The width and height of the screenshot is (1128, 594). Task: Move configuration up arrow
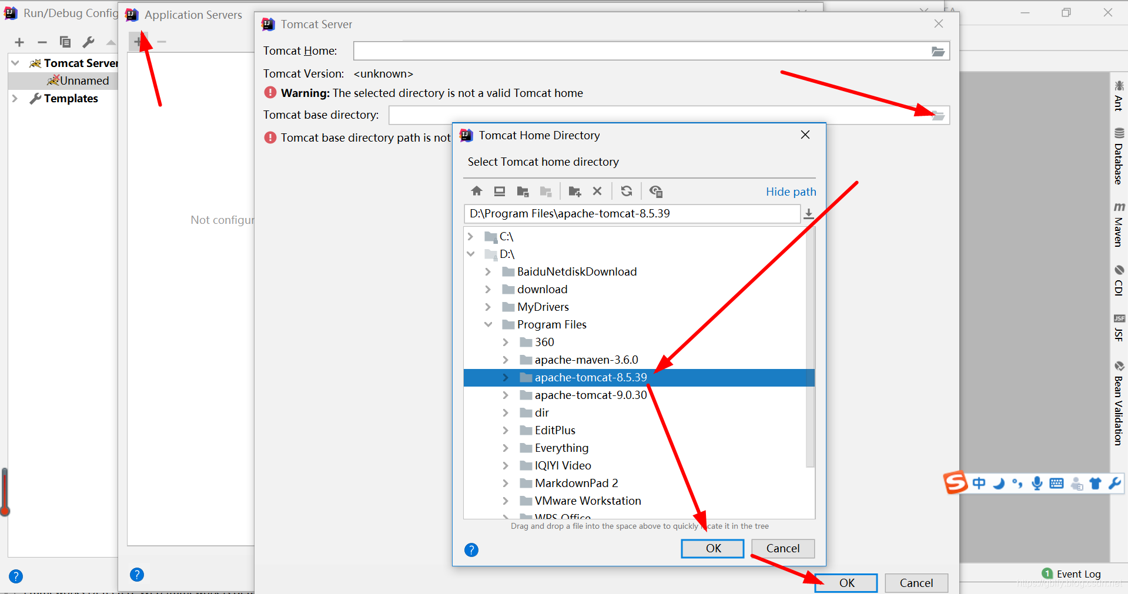(111, 42)
